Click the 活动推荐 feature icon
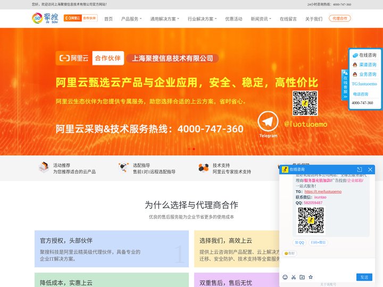The height and width of the screenshot is (287, 383). click(44, 167)
